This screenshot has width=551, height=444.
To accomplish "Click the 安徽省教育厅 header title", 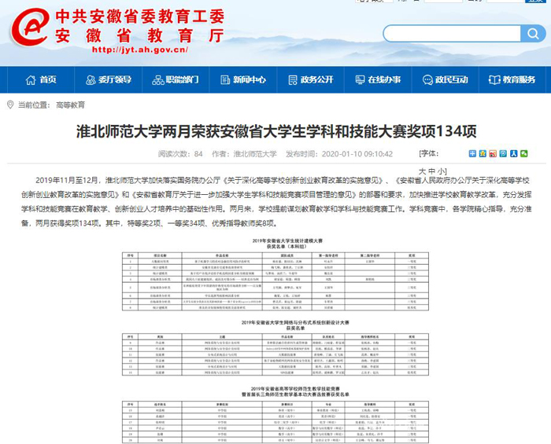I will (139, 36).
